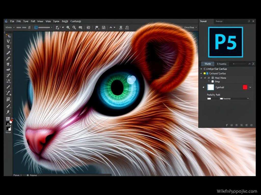Image resolution: width=261 pixels, height=195 pixels.
Task: Select the "Fereet" tab atop right panel
Action: tap(203, 21)
